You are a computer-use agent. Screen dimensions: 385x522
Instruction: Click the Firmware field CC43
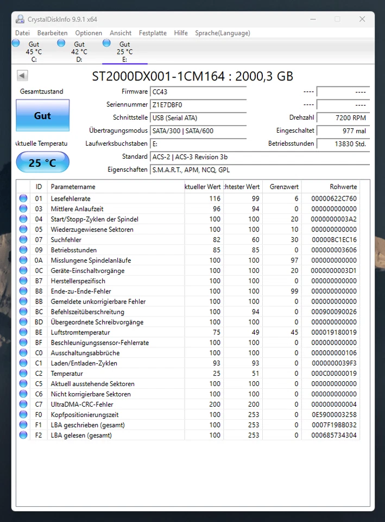click(x=198, y=91)
